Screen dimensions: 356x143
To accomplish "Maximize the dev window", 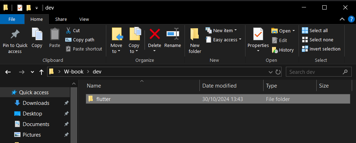I will (324, 8).
